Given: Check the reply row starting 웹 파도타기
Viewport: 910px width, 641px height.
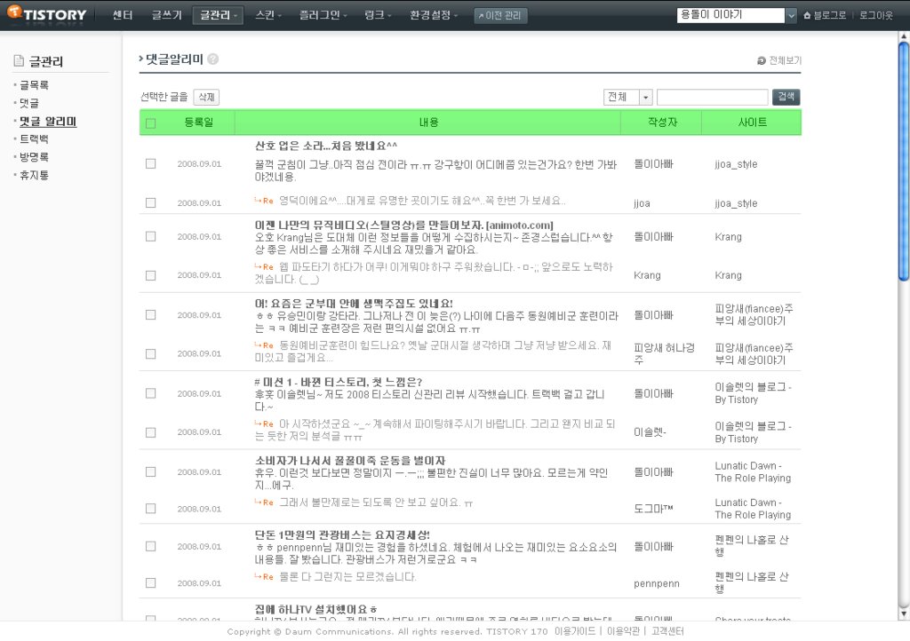Looking at the screenshot, I should click(x=151, y=275).
